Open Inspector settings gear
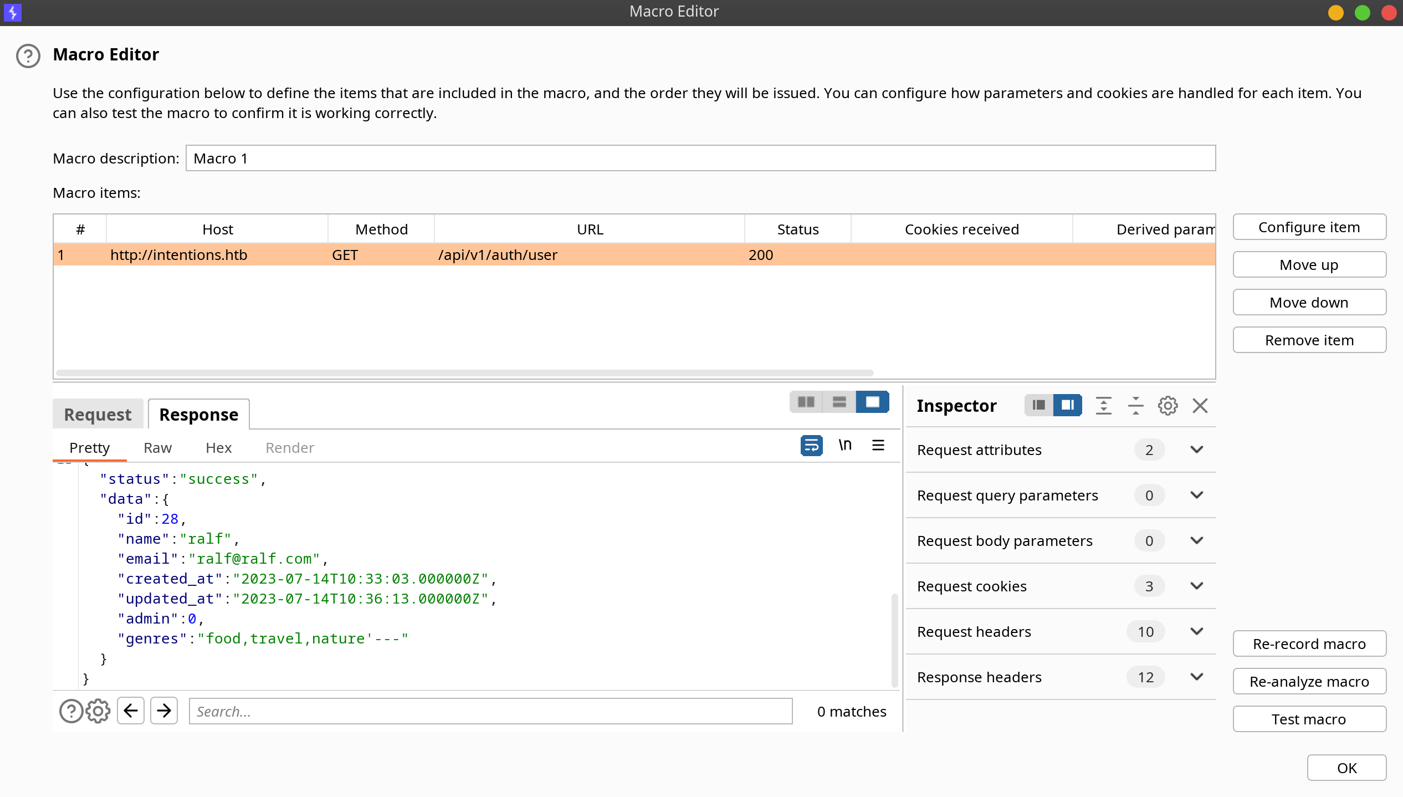1403x797 pixels. coord(1168,406)
